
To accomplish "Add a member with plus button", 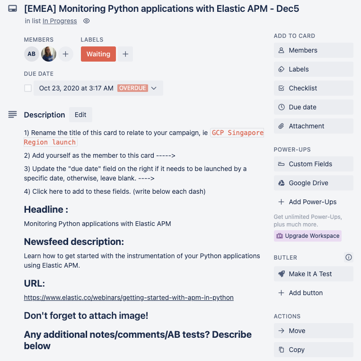I will pos(66,54).
